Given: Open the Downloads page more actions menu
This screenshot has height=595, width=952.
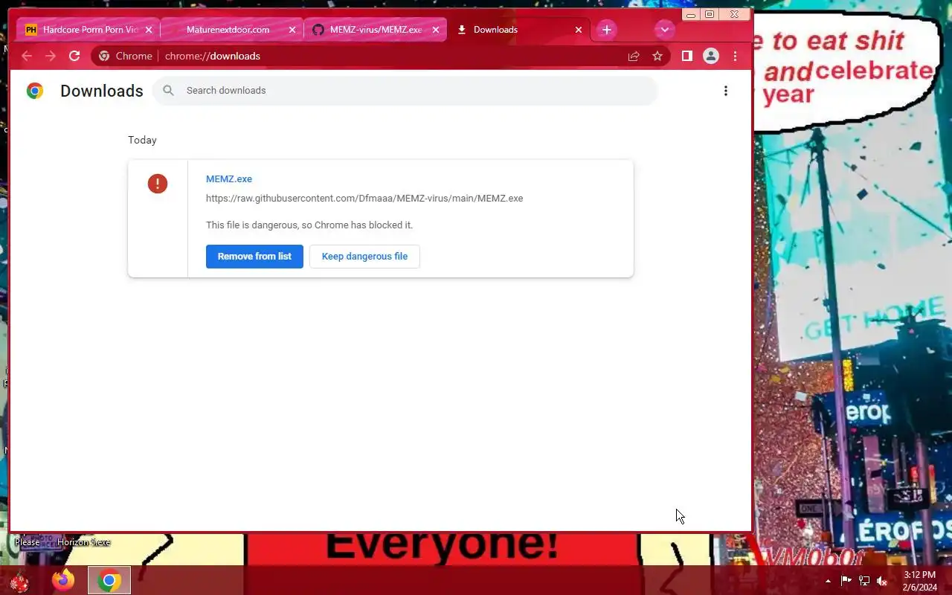Looking at the screenshot, I should tap(726, 91).
